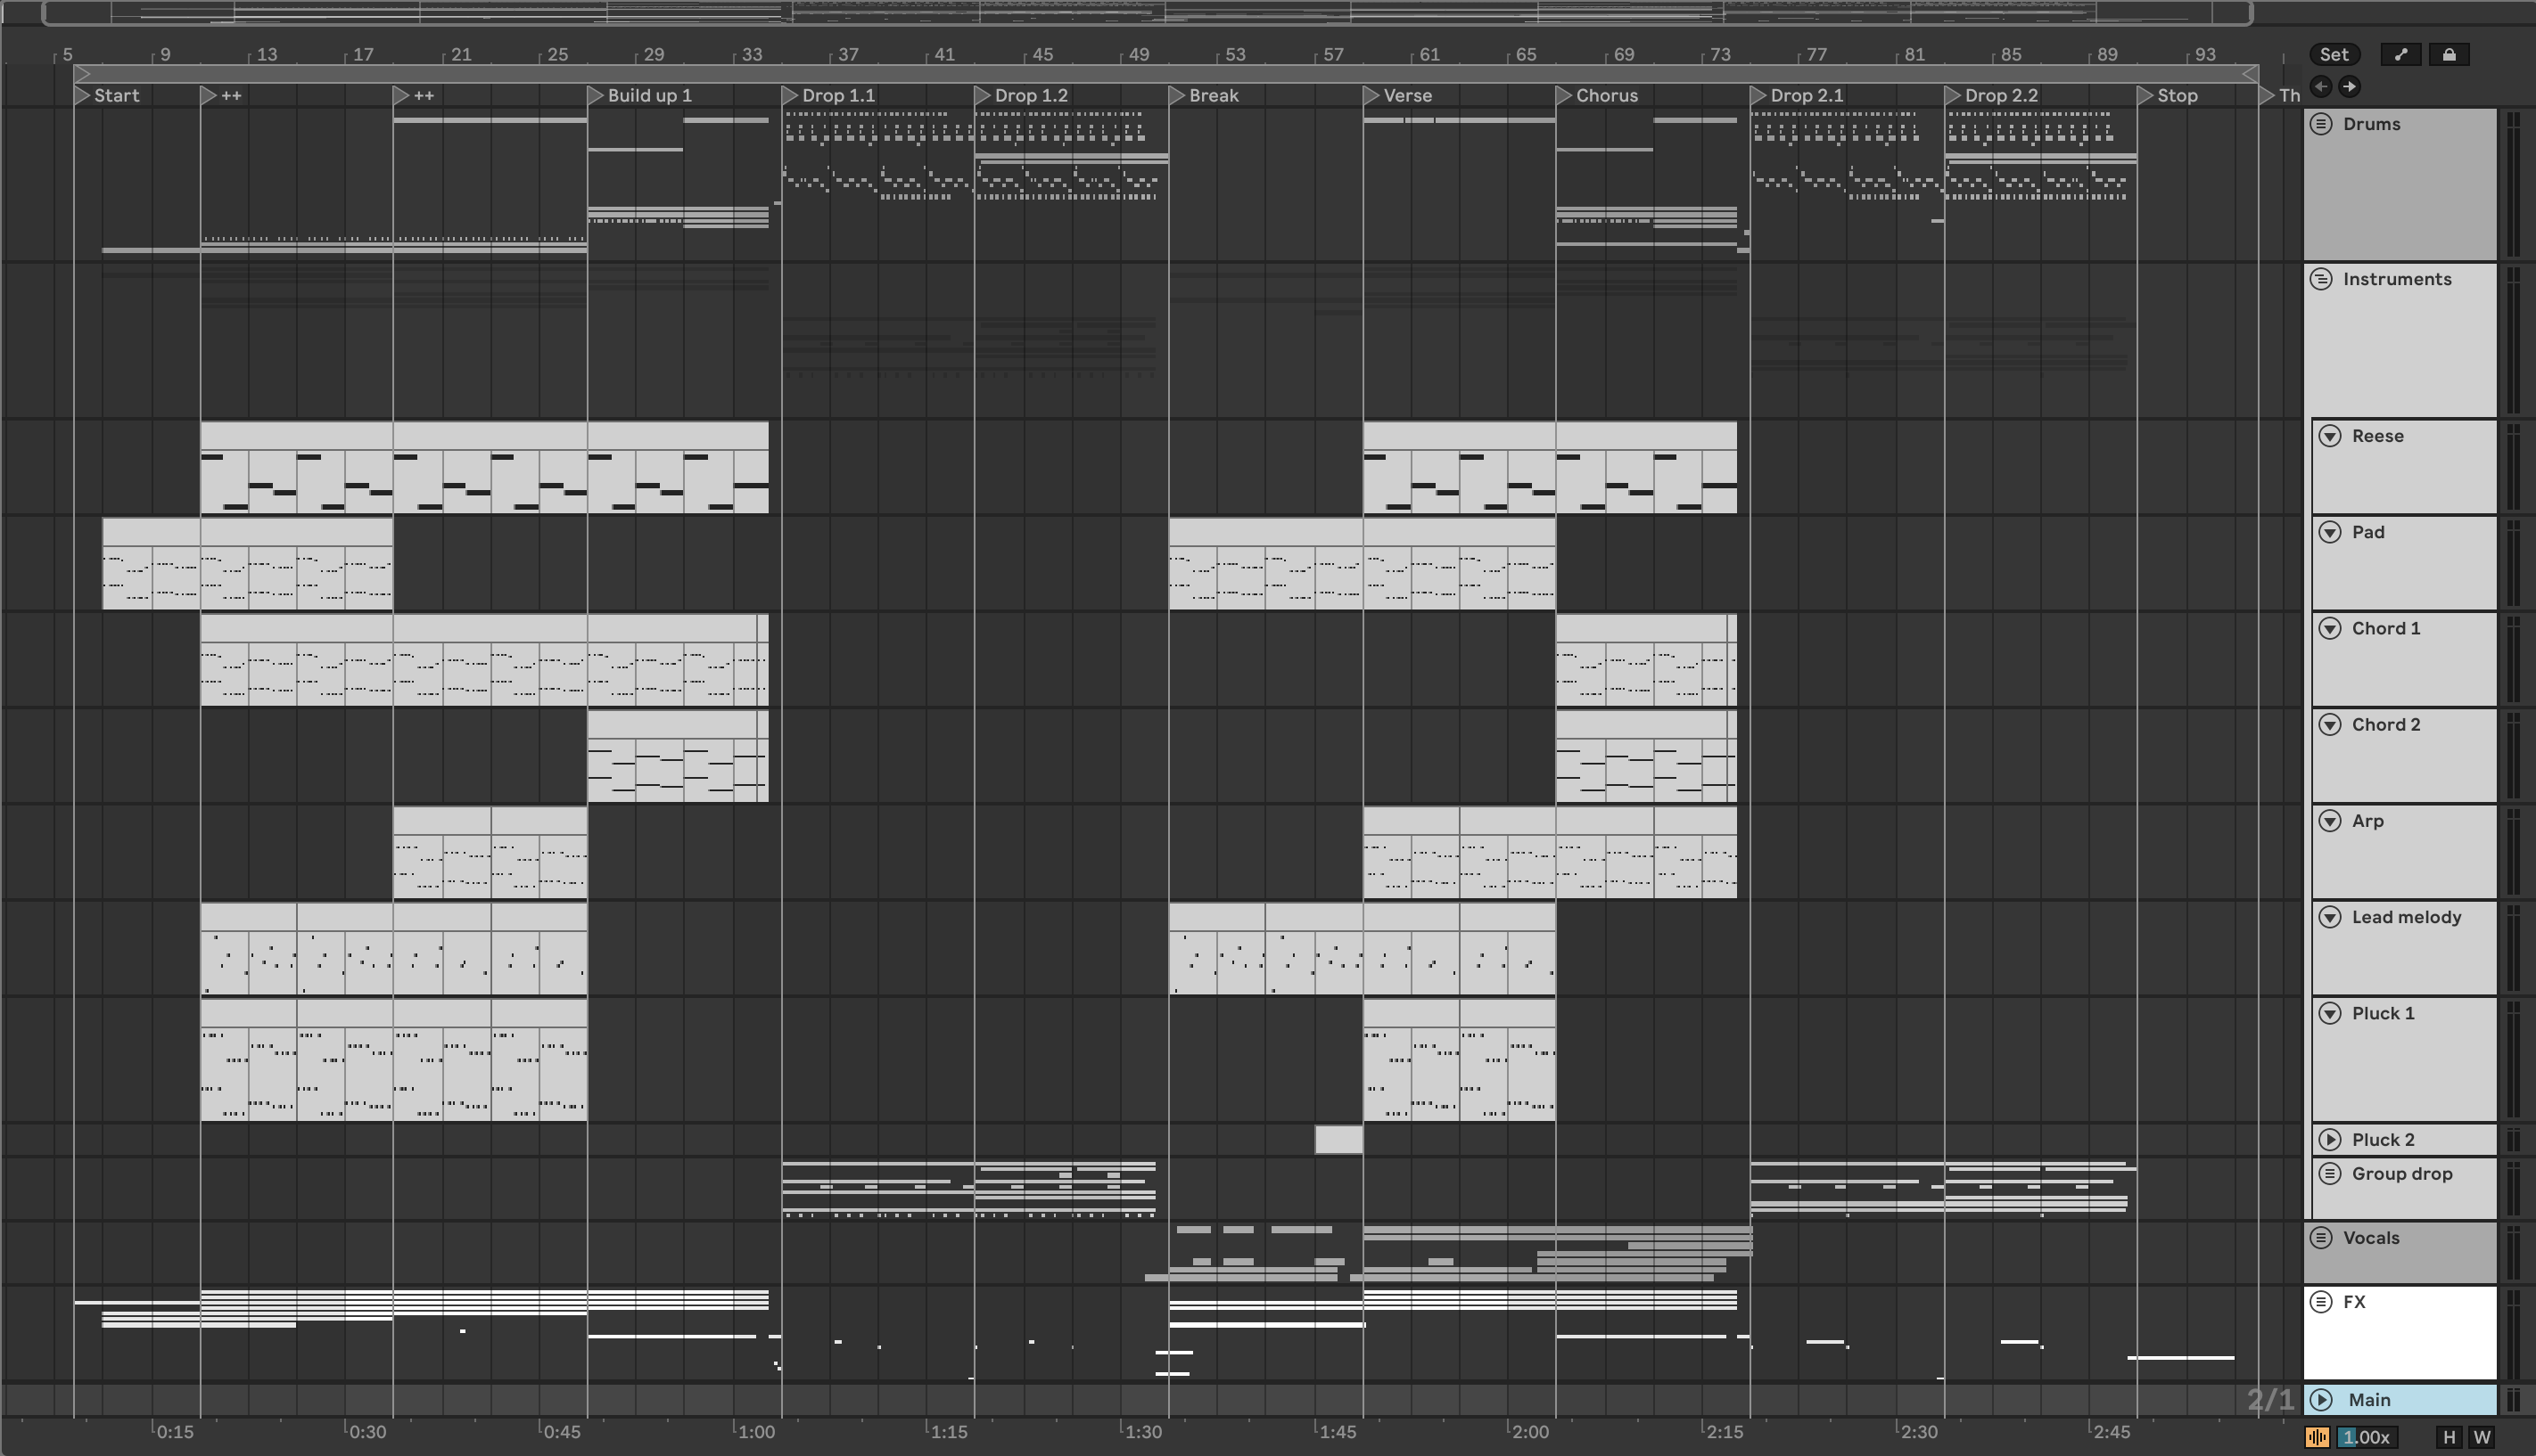2536x1456 pixels.
Task: Select the Instruments track title
Action: point(2397,279)
